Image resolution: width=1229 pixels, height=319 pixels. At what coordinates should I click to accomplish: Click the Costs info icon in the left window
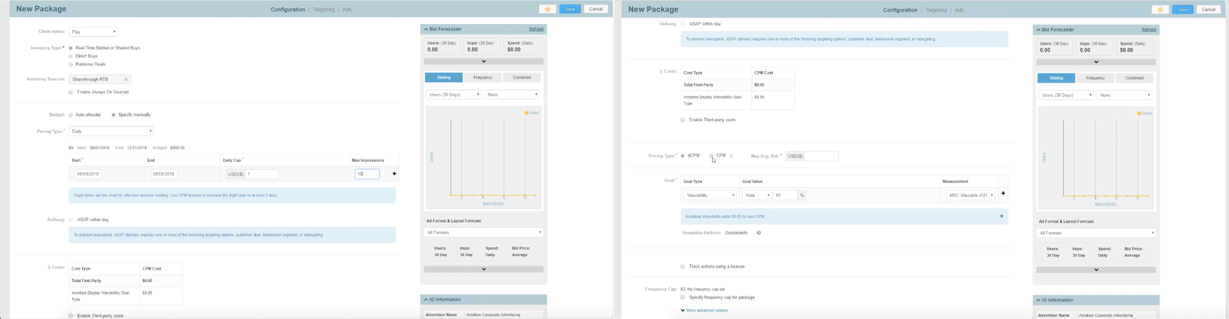[49, 267]
